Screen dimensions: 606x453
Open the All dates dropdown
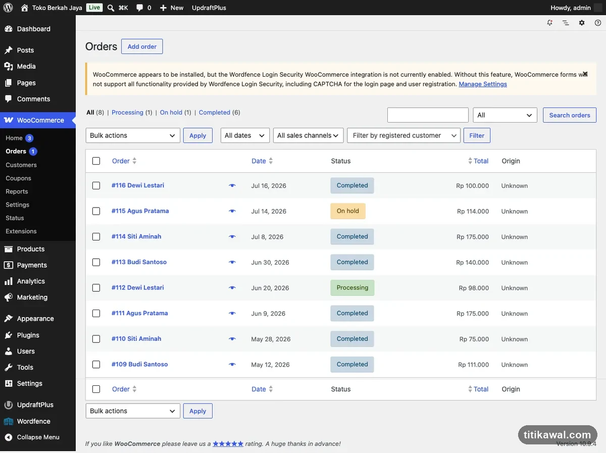pyautogui.click(x=245, y=135)
